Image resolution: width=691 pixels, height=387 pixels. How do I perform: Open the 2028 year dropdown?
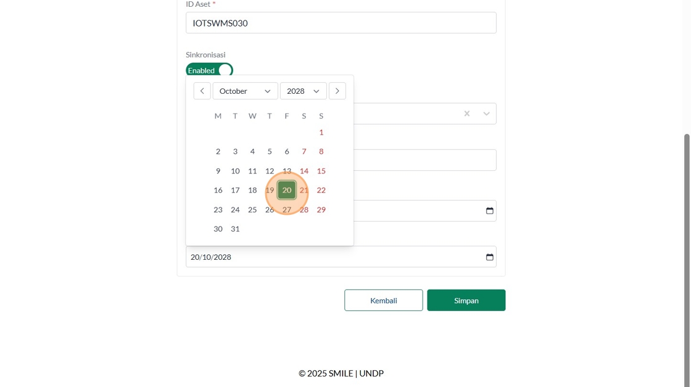pos(303,91)
